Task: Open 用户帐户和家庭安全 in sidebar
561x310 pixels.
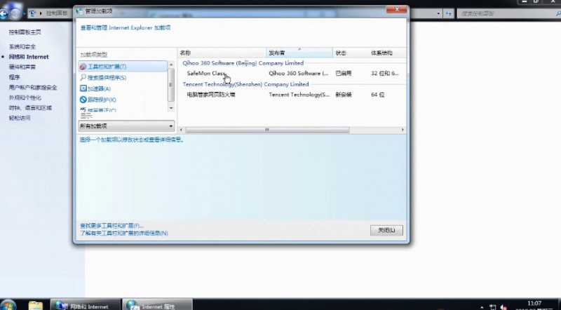Action: 33,88
